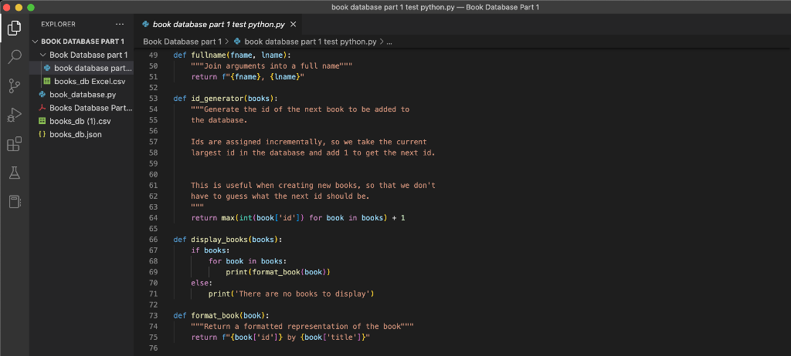Image resolution: width=791 pixels, height=356 pixels.
Task: Click the EXPLORER panel title
Action: 58,24
